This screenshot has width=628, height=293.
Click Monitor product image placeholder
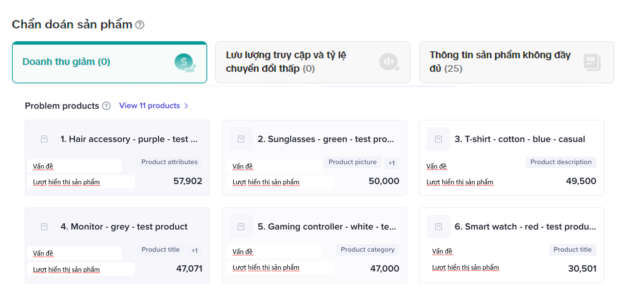(44, 227)
